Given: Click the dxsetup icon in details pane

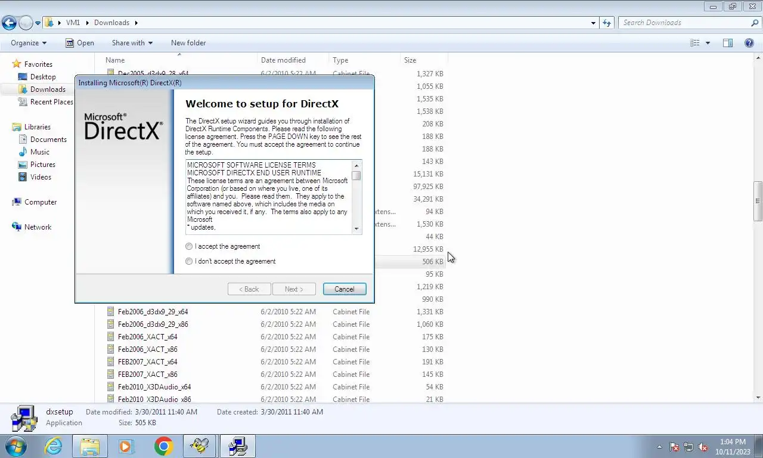Looking at the screenshot, I should tap(24, 417).
